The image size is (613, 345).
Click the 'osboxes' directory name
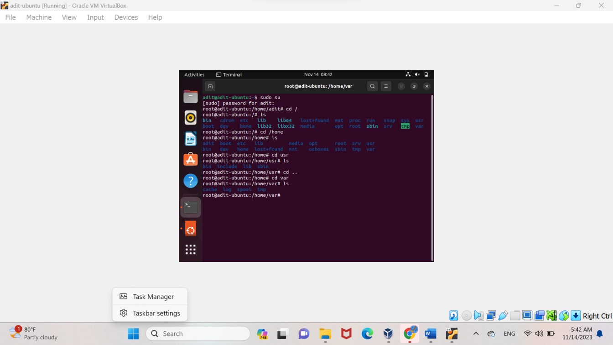[x=319, y=149]
